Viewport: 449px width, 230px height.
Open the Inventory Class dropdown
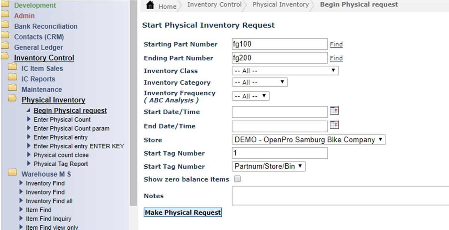point(285,71)
